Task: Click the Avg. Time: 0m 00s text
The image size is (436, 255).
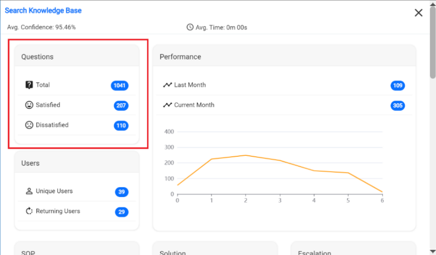Action: pyautogui.click(x=221, y=27)
